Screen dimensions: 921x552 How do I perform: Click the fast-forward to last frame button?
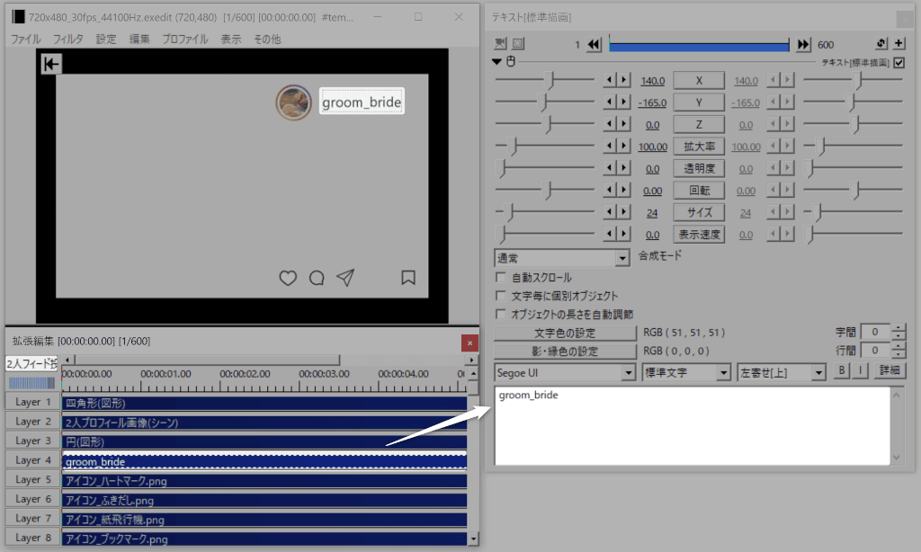[803, 45]
